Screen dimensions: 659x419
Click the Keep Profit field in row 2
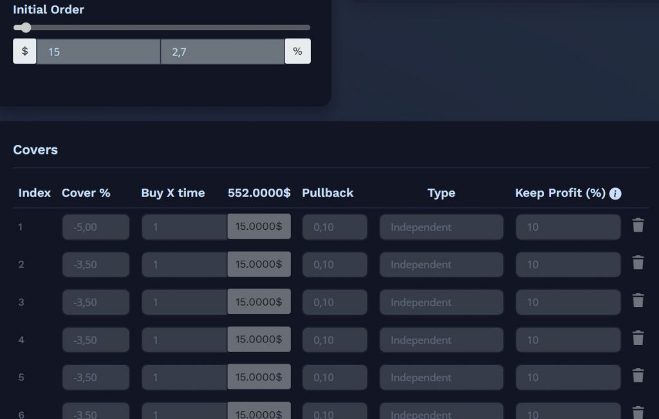(x=568, y=265)
